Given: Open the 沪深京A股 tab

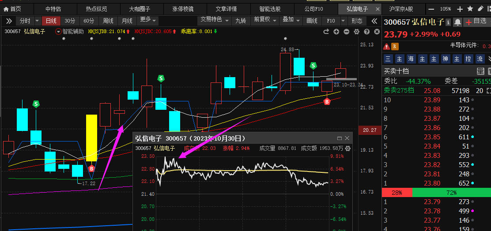Looking at the screenshot, I should point(401,9).
